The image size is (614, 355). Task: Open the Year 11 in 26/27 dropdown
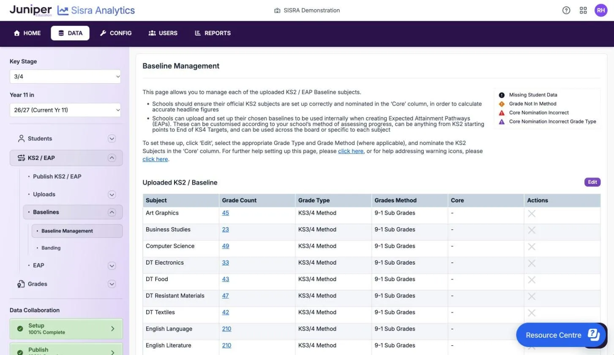[x=65, y=110]
